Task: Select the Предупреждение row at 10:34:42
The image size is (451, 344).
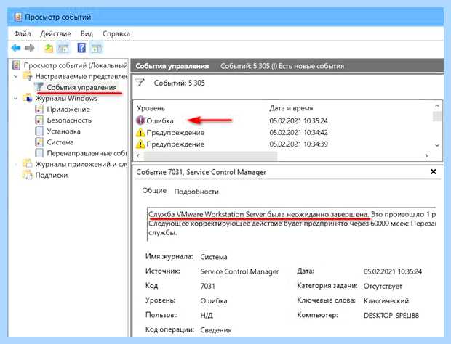Action: 282,132
